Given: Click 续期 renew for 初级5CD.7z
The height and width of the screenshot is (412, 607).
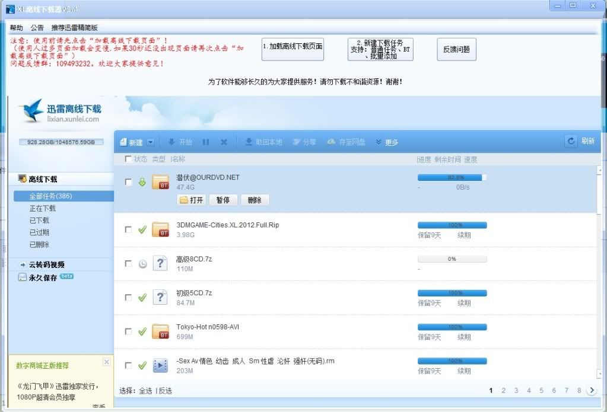Looking at the screenshot, I should pyautogui.click(x=464, y=304).
